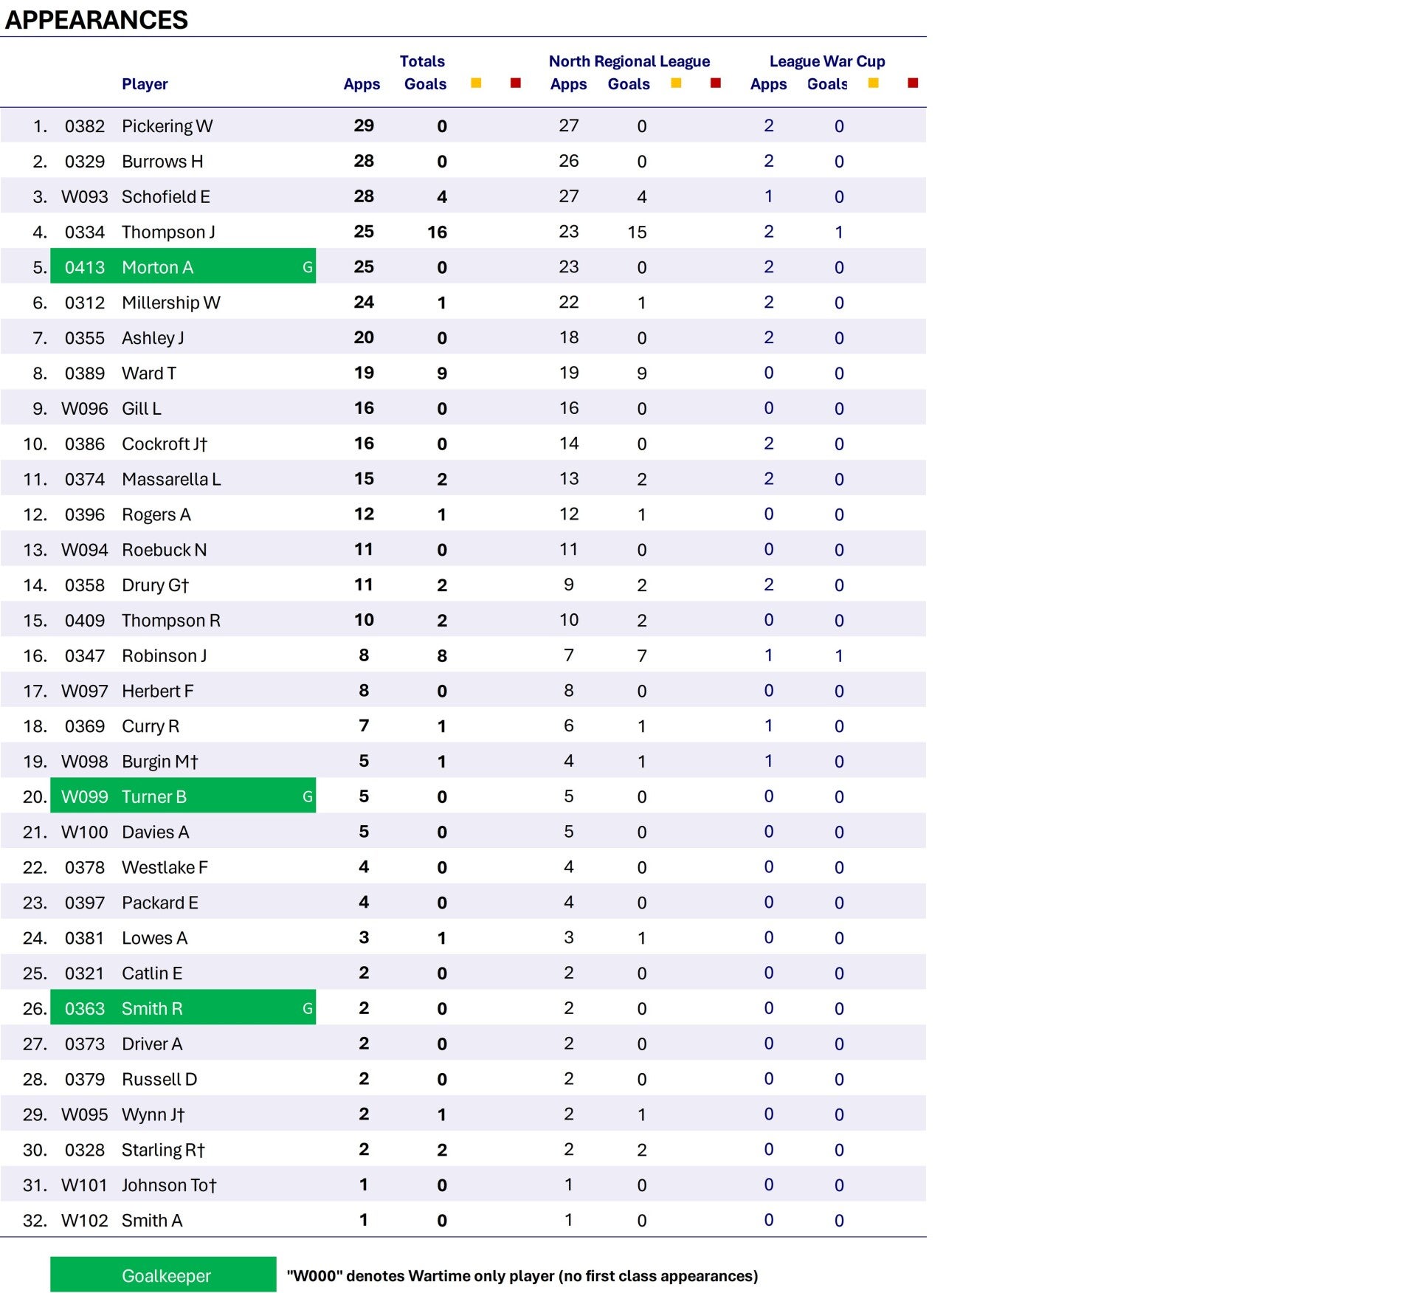Click the G goalkeeper marker beside Morton A
The height and width of the screenshot is (1293, 1416).
(x=308, y=267)
